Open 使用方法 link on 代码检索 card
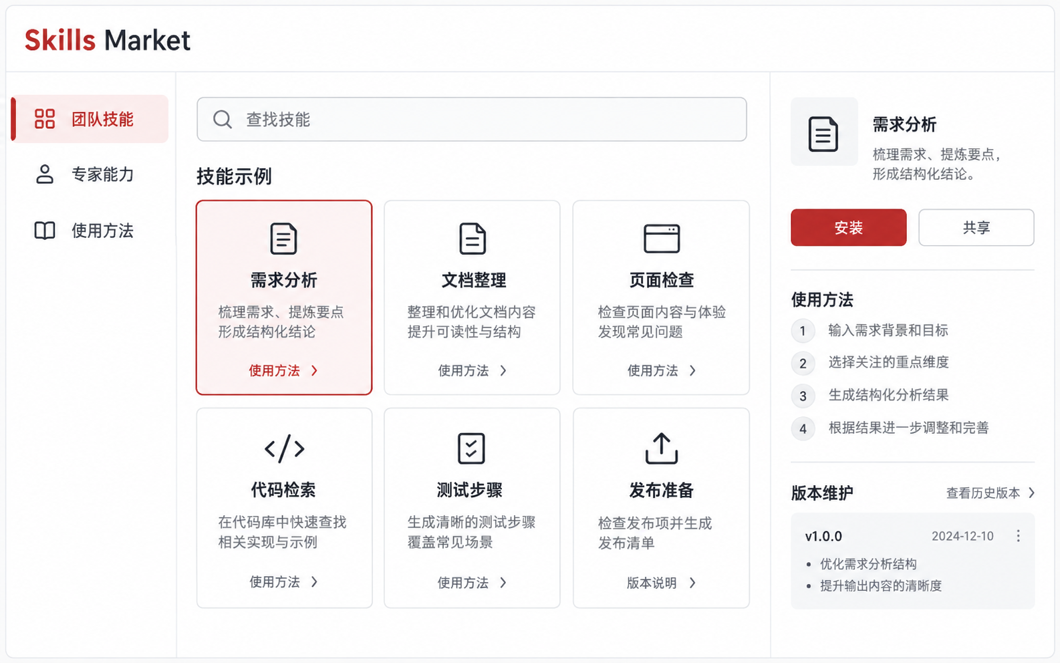The width and height of the screenshot is (1060, 663). tap(284, 583)
